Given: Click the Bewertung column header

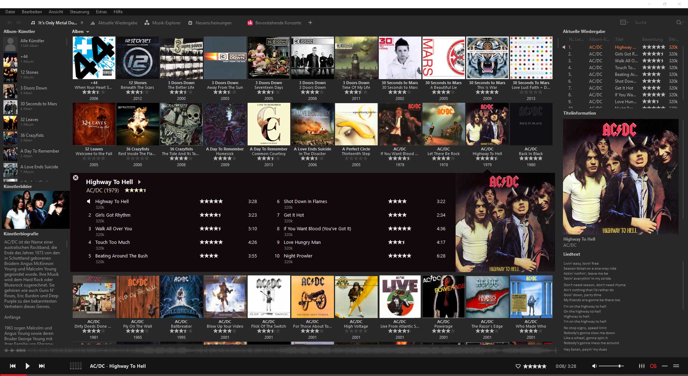Looking at the screenshot, I should coord(652,39).
